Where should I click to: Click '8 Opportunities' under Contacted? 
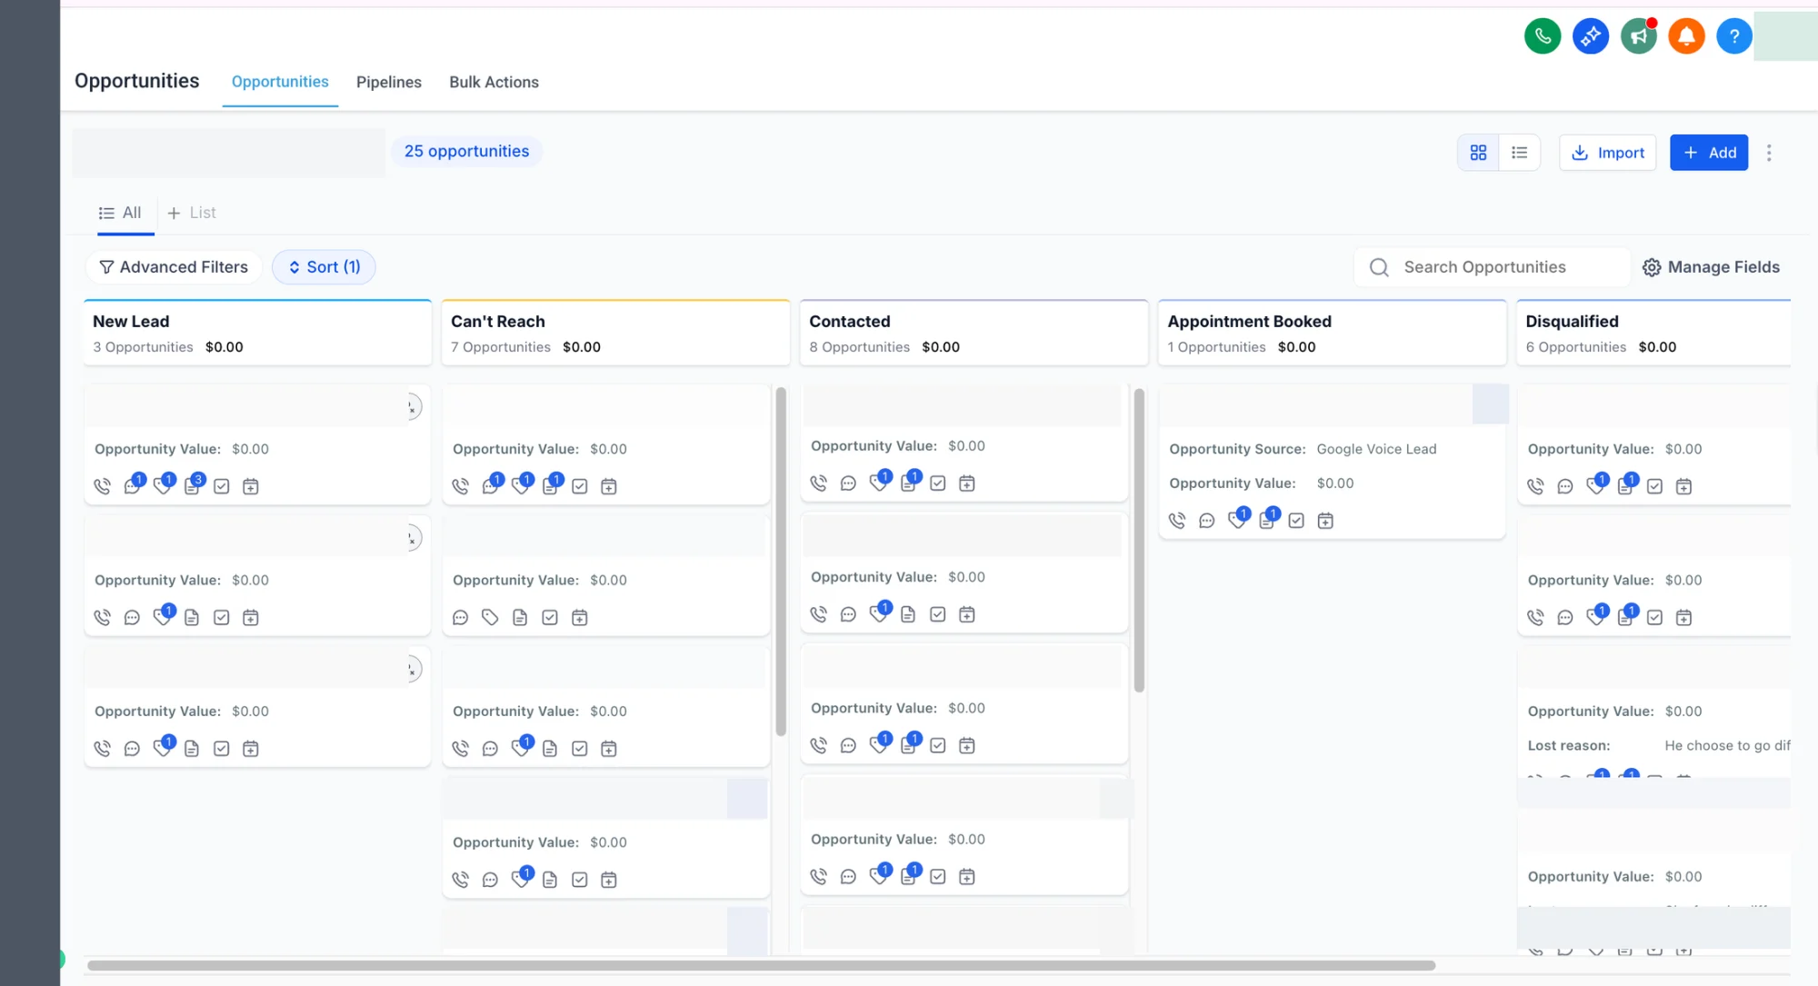(x=859, y=347)
